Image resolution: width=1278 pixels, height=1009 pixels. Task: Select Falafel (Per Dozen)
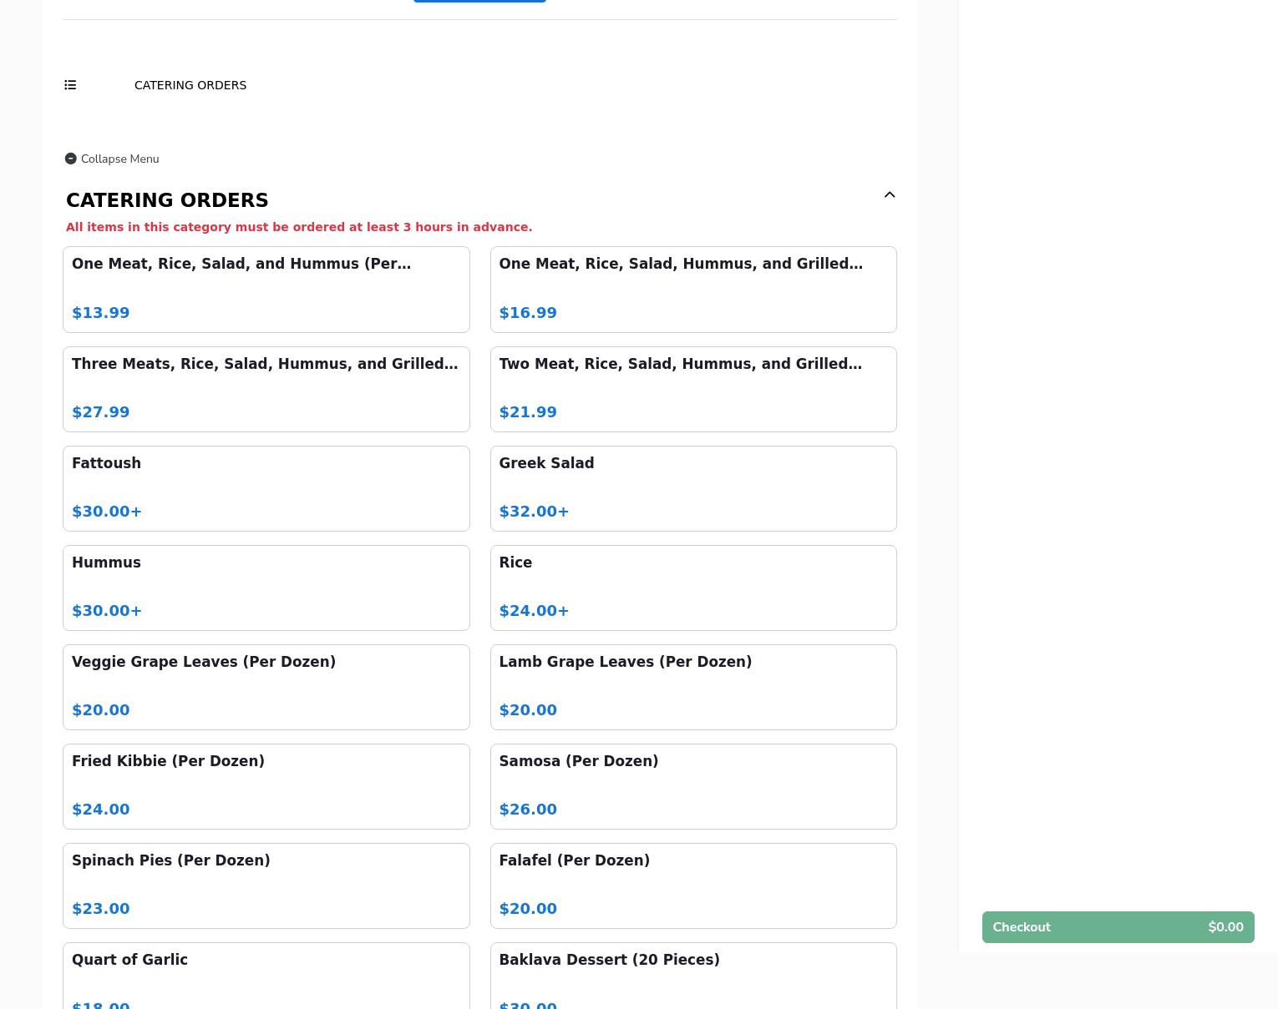pyautogui.click(x=693, y=886)
